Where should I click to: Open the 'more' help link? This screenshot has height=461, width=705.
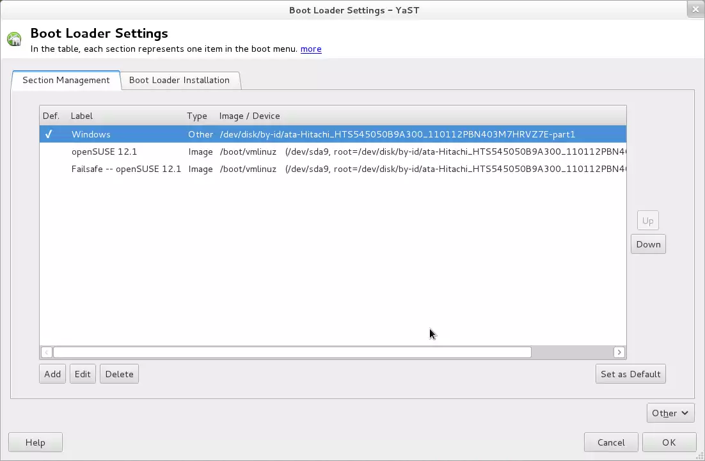coord(311,49)
